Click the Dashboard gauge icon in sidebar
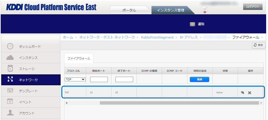 click(10, 46)
